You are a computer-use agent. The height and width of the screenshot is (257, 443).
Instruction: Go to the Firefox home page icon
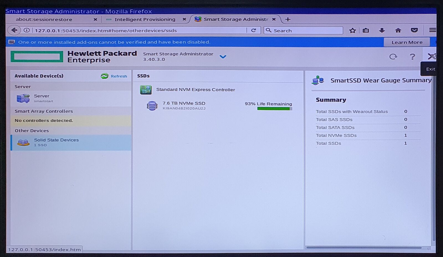[398, 30]
